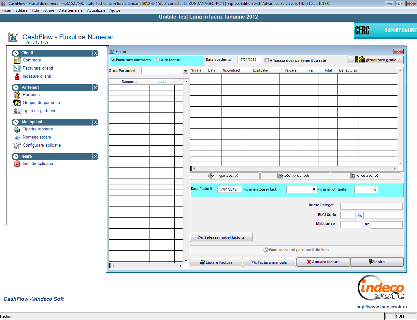Screen dimensions: 417x320
Task: Collapse the Clienti section chevron
Action: 16,53
